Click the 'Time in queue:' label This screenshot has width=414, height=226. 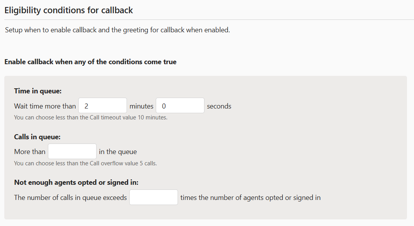(38, 91)
